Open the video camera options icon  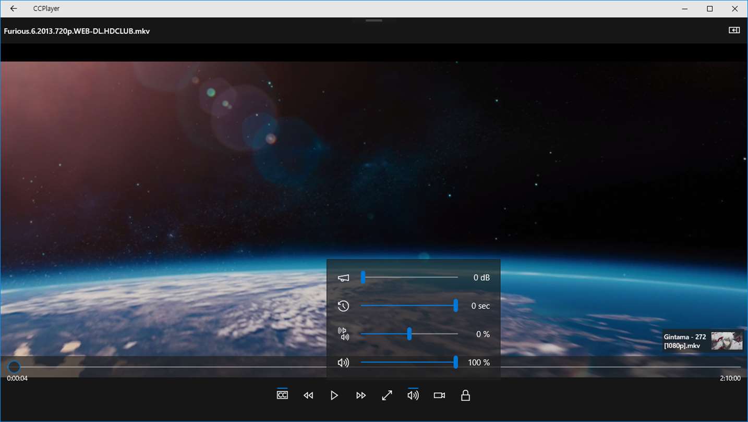pos(439,395)
